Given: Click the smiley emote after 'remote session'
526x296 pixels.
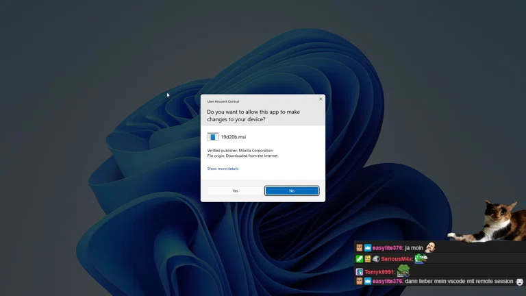Looking at the screenshot, I should [x=520, y=282].
